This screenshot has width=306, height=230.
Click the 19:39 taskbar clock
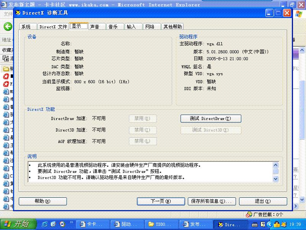click(295, 224)
